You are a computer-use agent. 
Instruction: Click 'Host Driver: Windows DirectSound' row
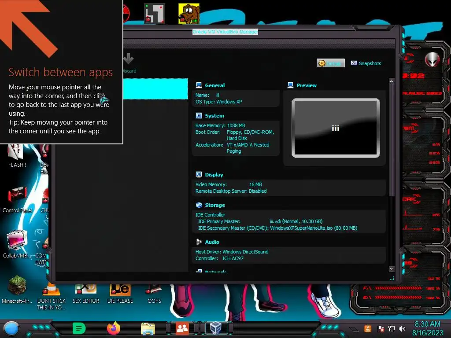click(232, 252)
